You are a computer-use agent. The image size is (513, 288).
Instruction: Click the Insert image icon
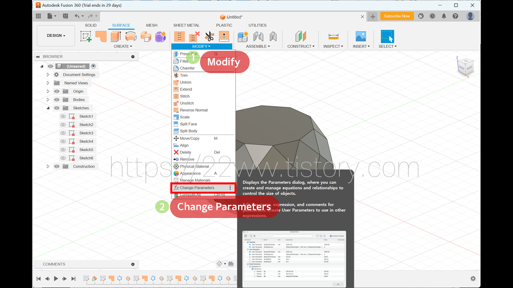point(361,36)
